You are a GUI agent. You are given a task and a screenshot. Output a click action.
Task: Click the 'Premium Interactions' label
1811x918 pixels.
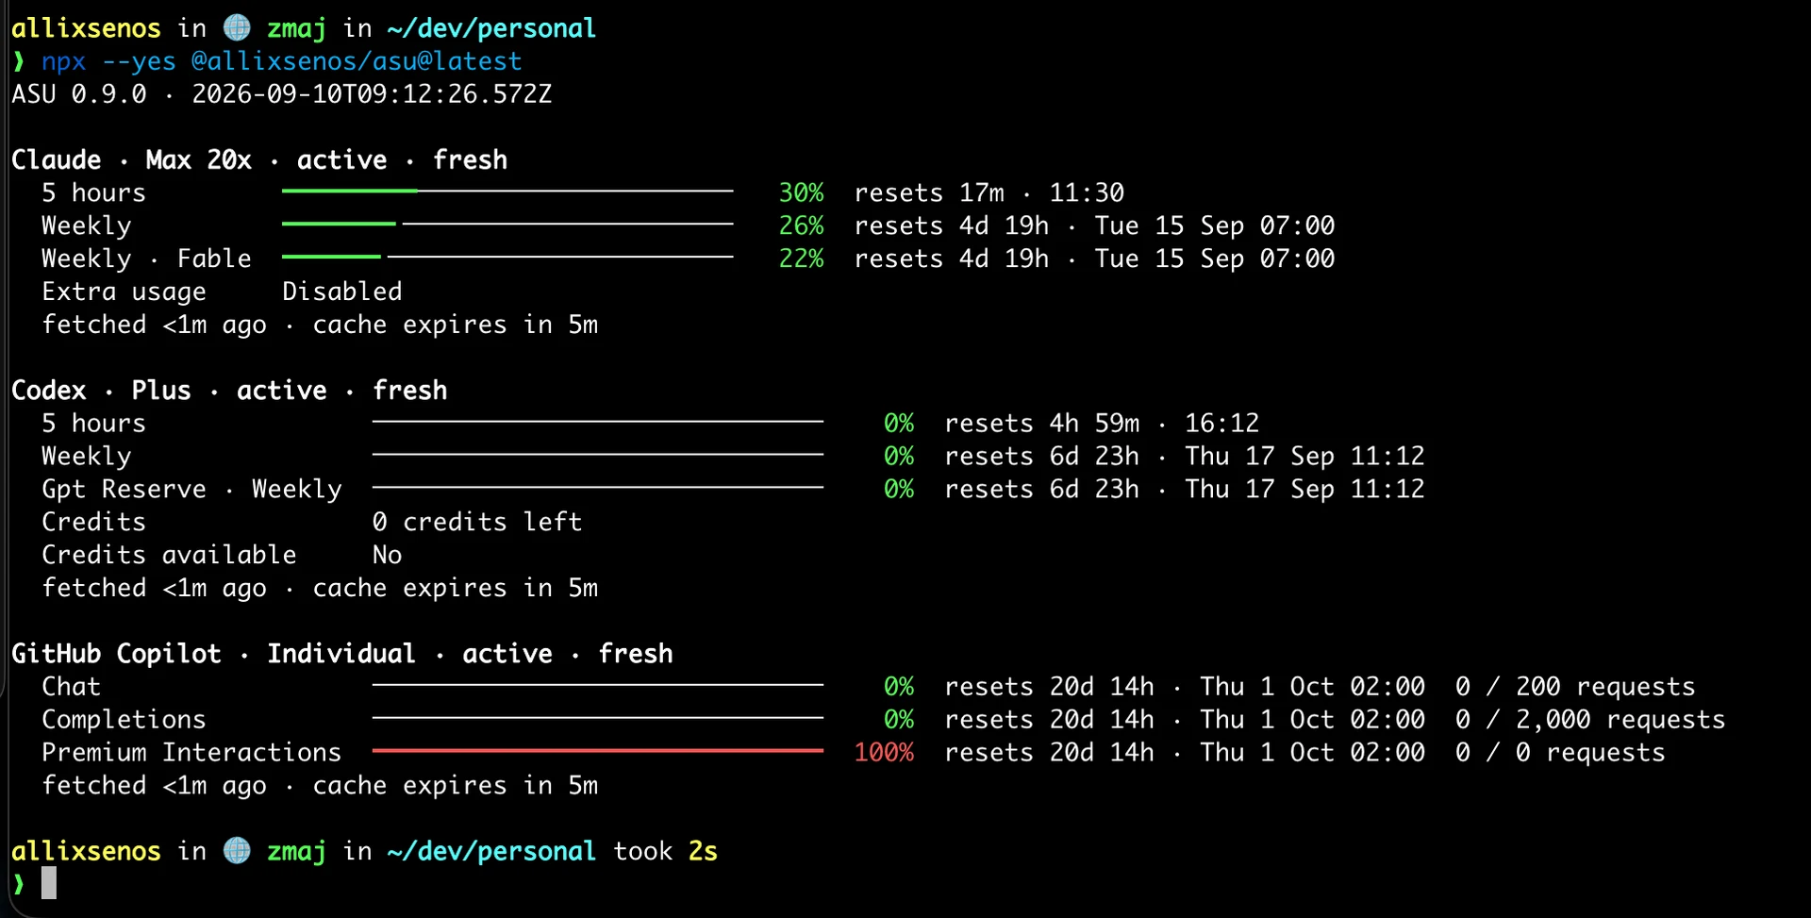point(191,752)
